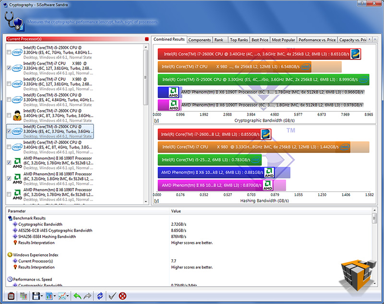Click the options (timer) toolbar icon
This screenshot has width=384, height=304.
(x=11, y=296)
